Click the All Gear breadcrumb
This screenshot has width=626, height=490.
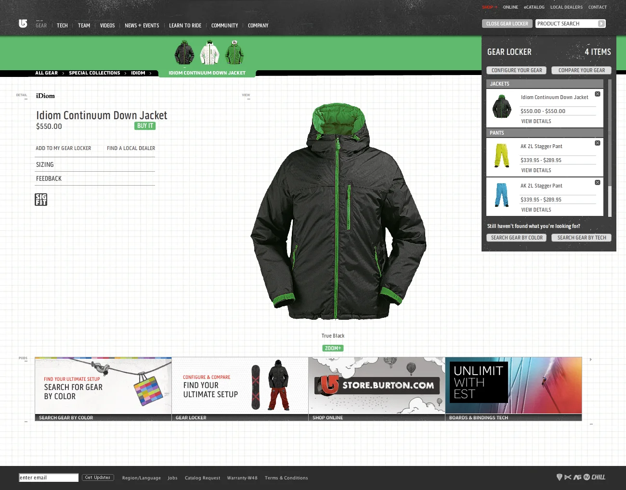click(x=46, y=73)
